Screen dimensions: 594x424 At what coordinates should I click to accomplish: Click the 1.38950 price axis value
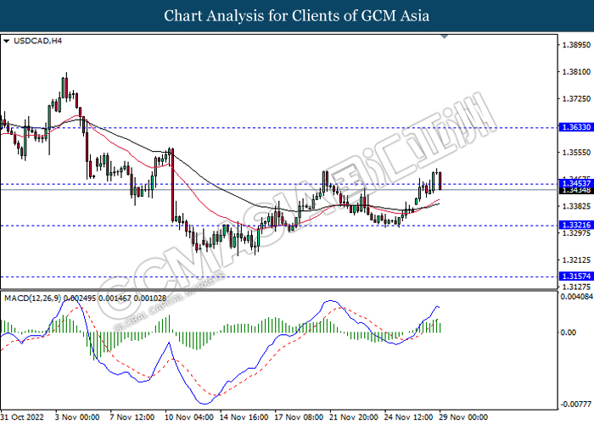click(576, 45)
